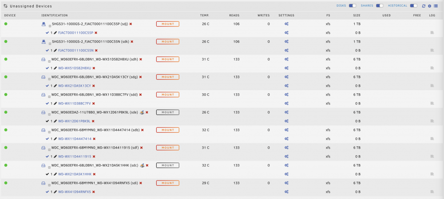Image resolution: width=444 pixels, height=199 pixels.
Task: Collapse partitions of the sdf disk
Action: coord(50,149)
